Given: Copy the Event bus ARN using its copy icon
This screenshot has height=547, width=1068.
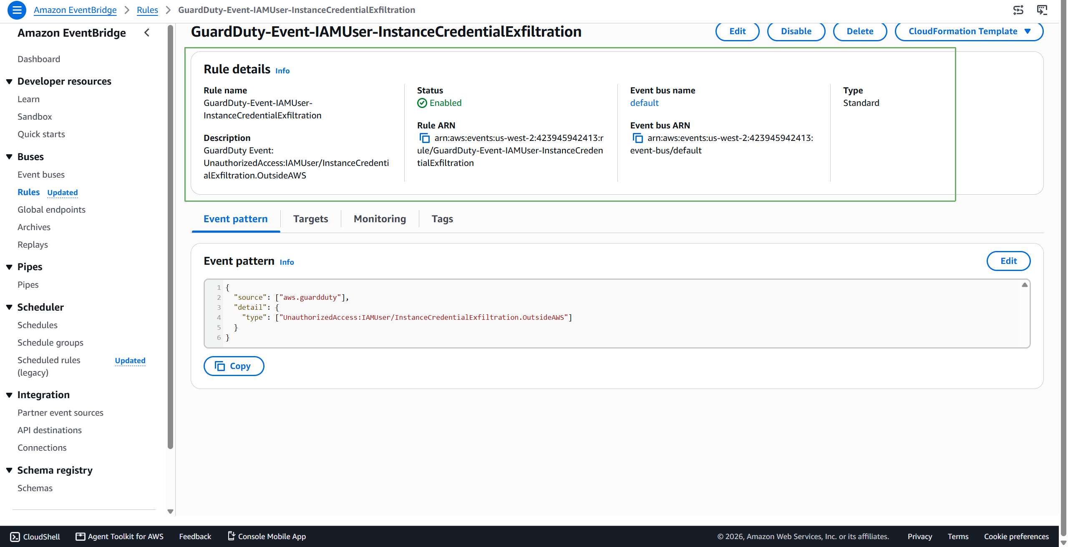Looking at the screenshot, I should click(637, 138).
